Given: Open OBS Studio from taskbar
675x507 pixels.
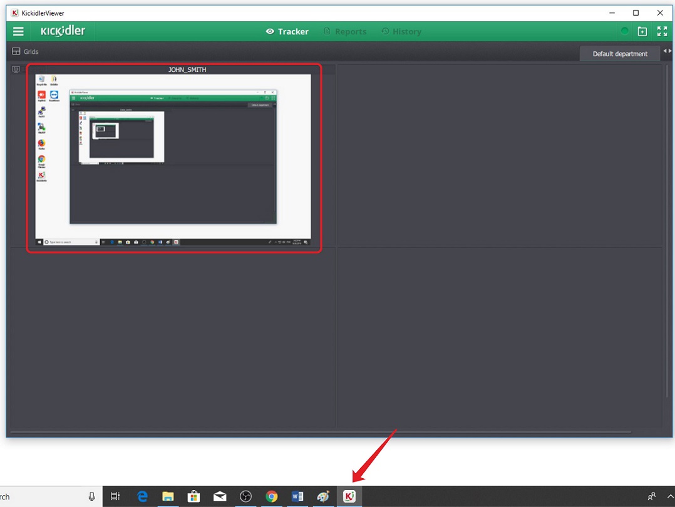Looking at the screenshot, I should click(x=246, y=496).
